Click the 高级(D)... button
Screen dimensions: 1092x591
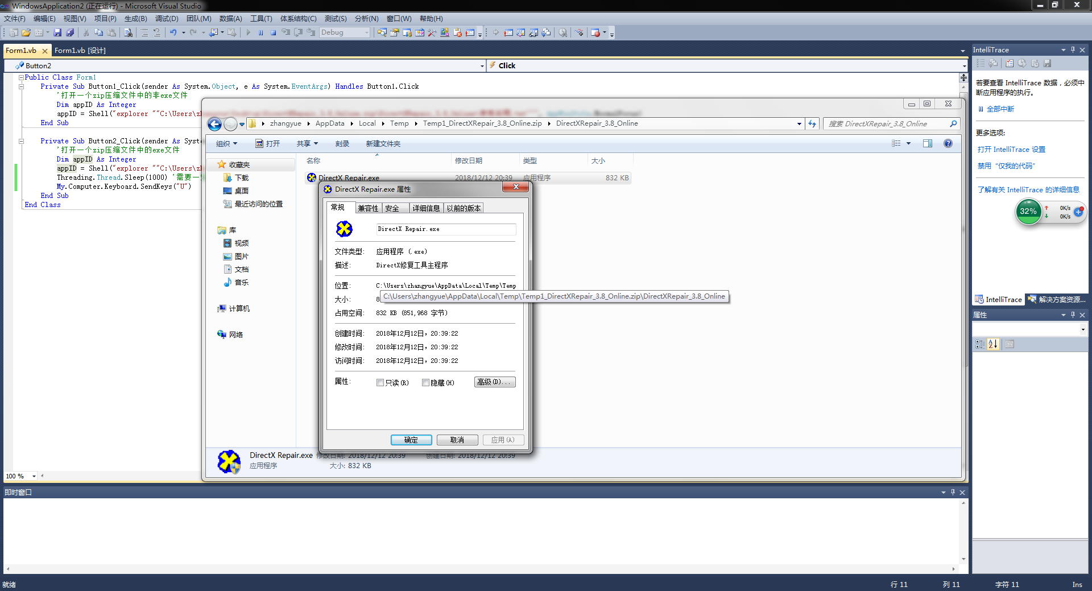click(x=495, y=382)
